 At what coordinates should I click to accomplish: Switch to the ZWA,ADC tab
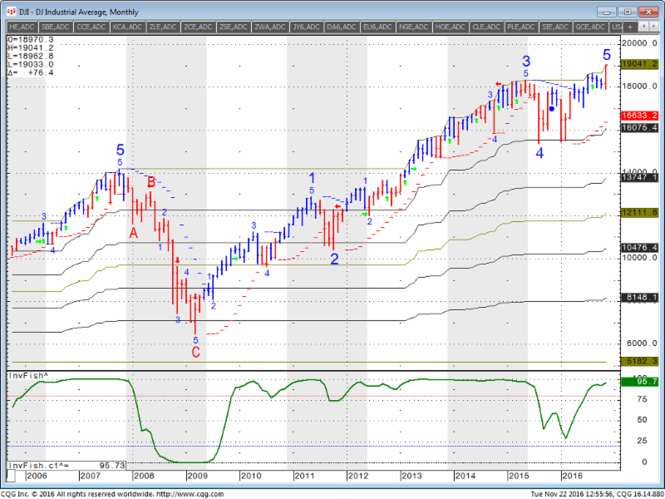(x=268, y=27)
